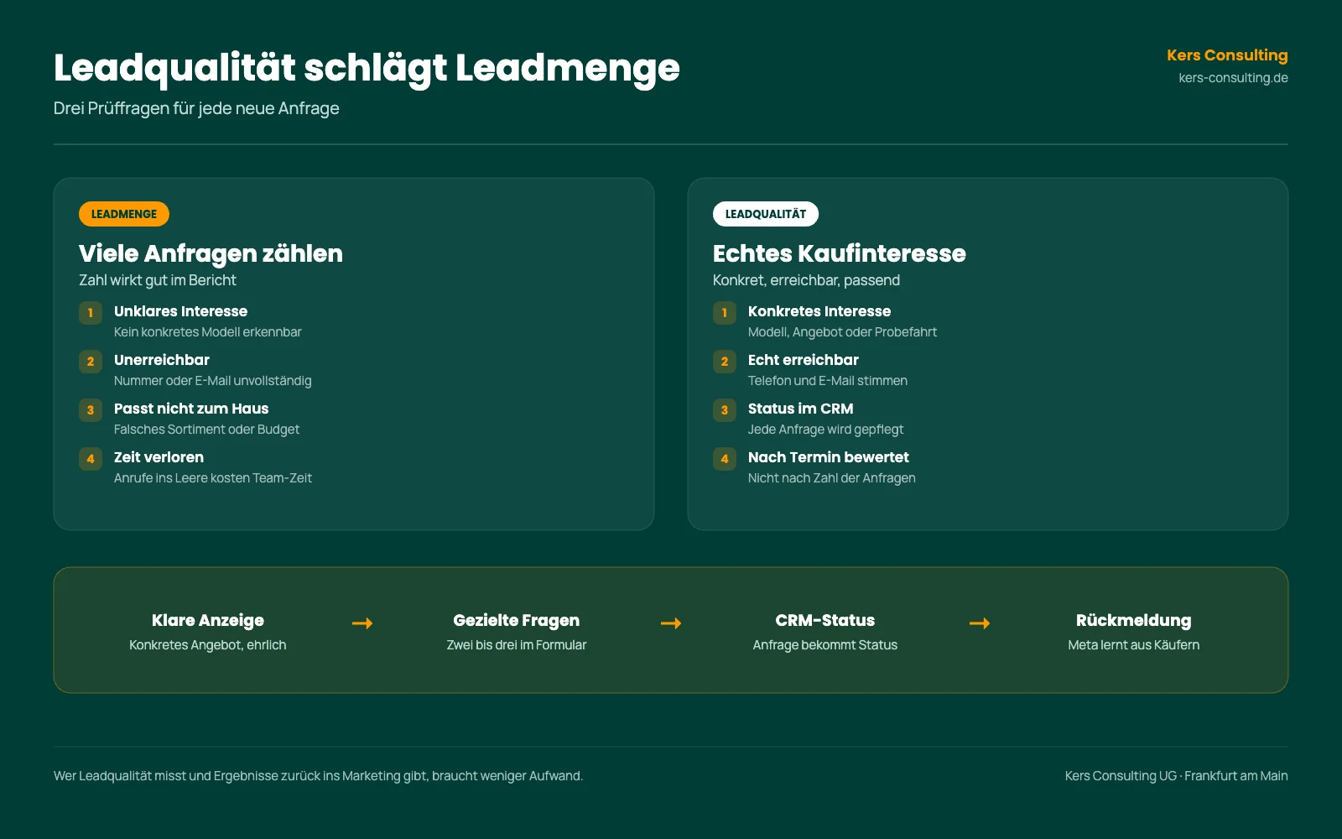Click text Konkret, erreichbar, passend
This screenshot has height=839, width=1342.
806,280
